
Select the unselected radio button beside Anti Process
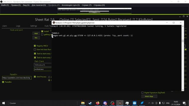pyautogui.click(x=49, y=77)
